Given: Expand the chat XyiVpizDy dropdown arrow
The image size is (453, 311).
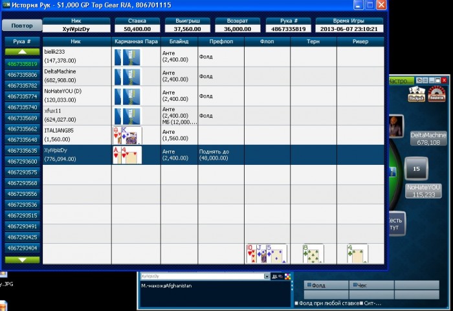Looking at the screenshot, I should 267,276.
